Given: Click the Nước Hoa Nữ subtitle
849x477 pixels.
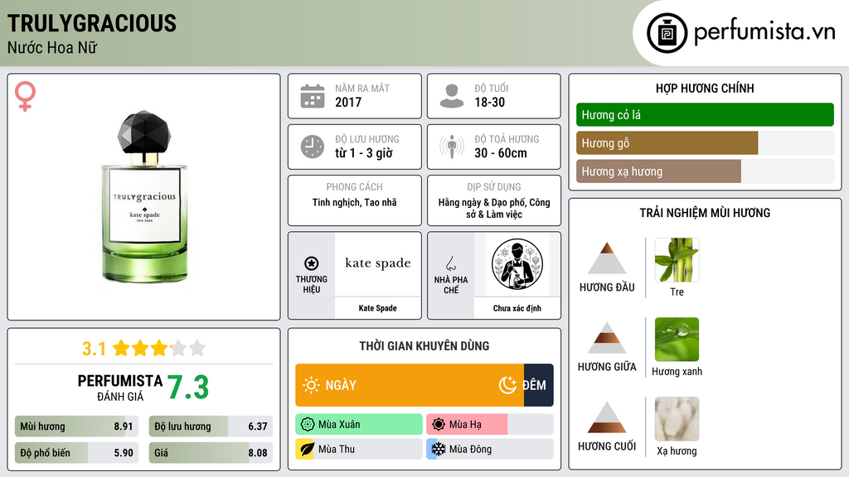Looking at the screenshot, I should (52, 47).
